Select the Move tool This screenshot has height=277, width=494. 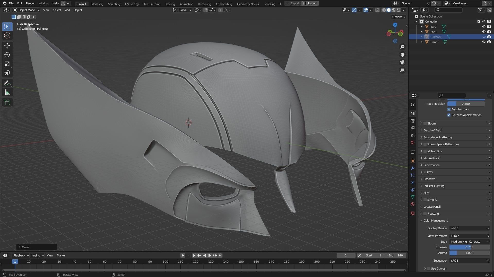click(x=7, y=46)
